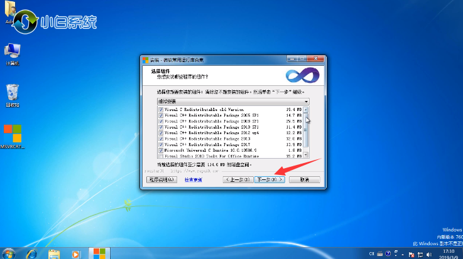Open the check for updates link

click(193, 179)
